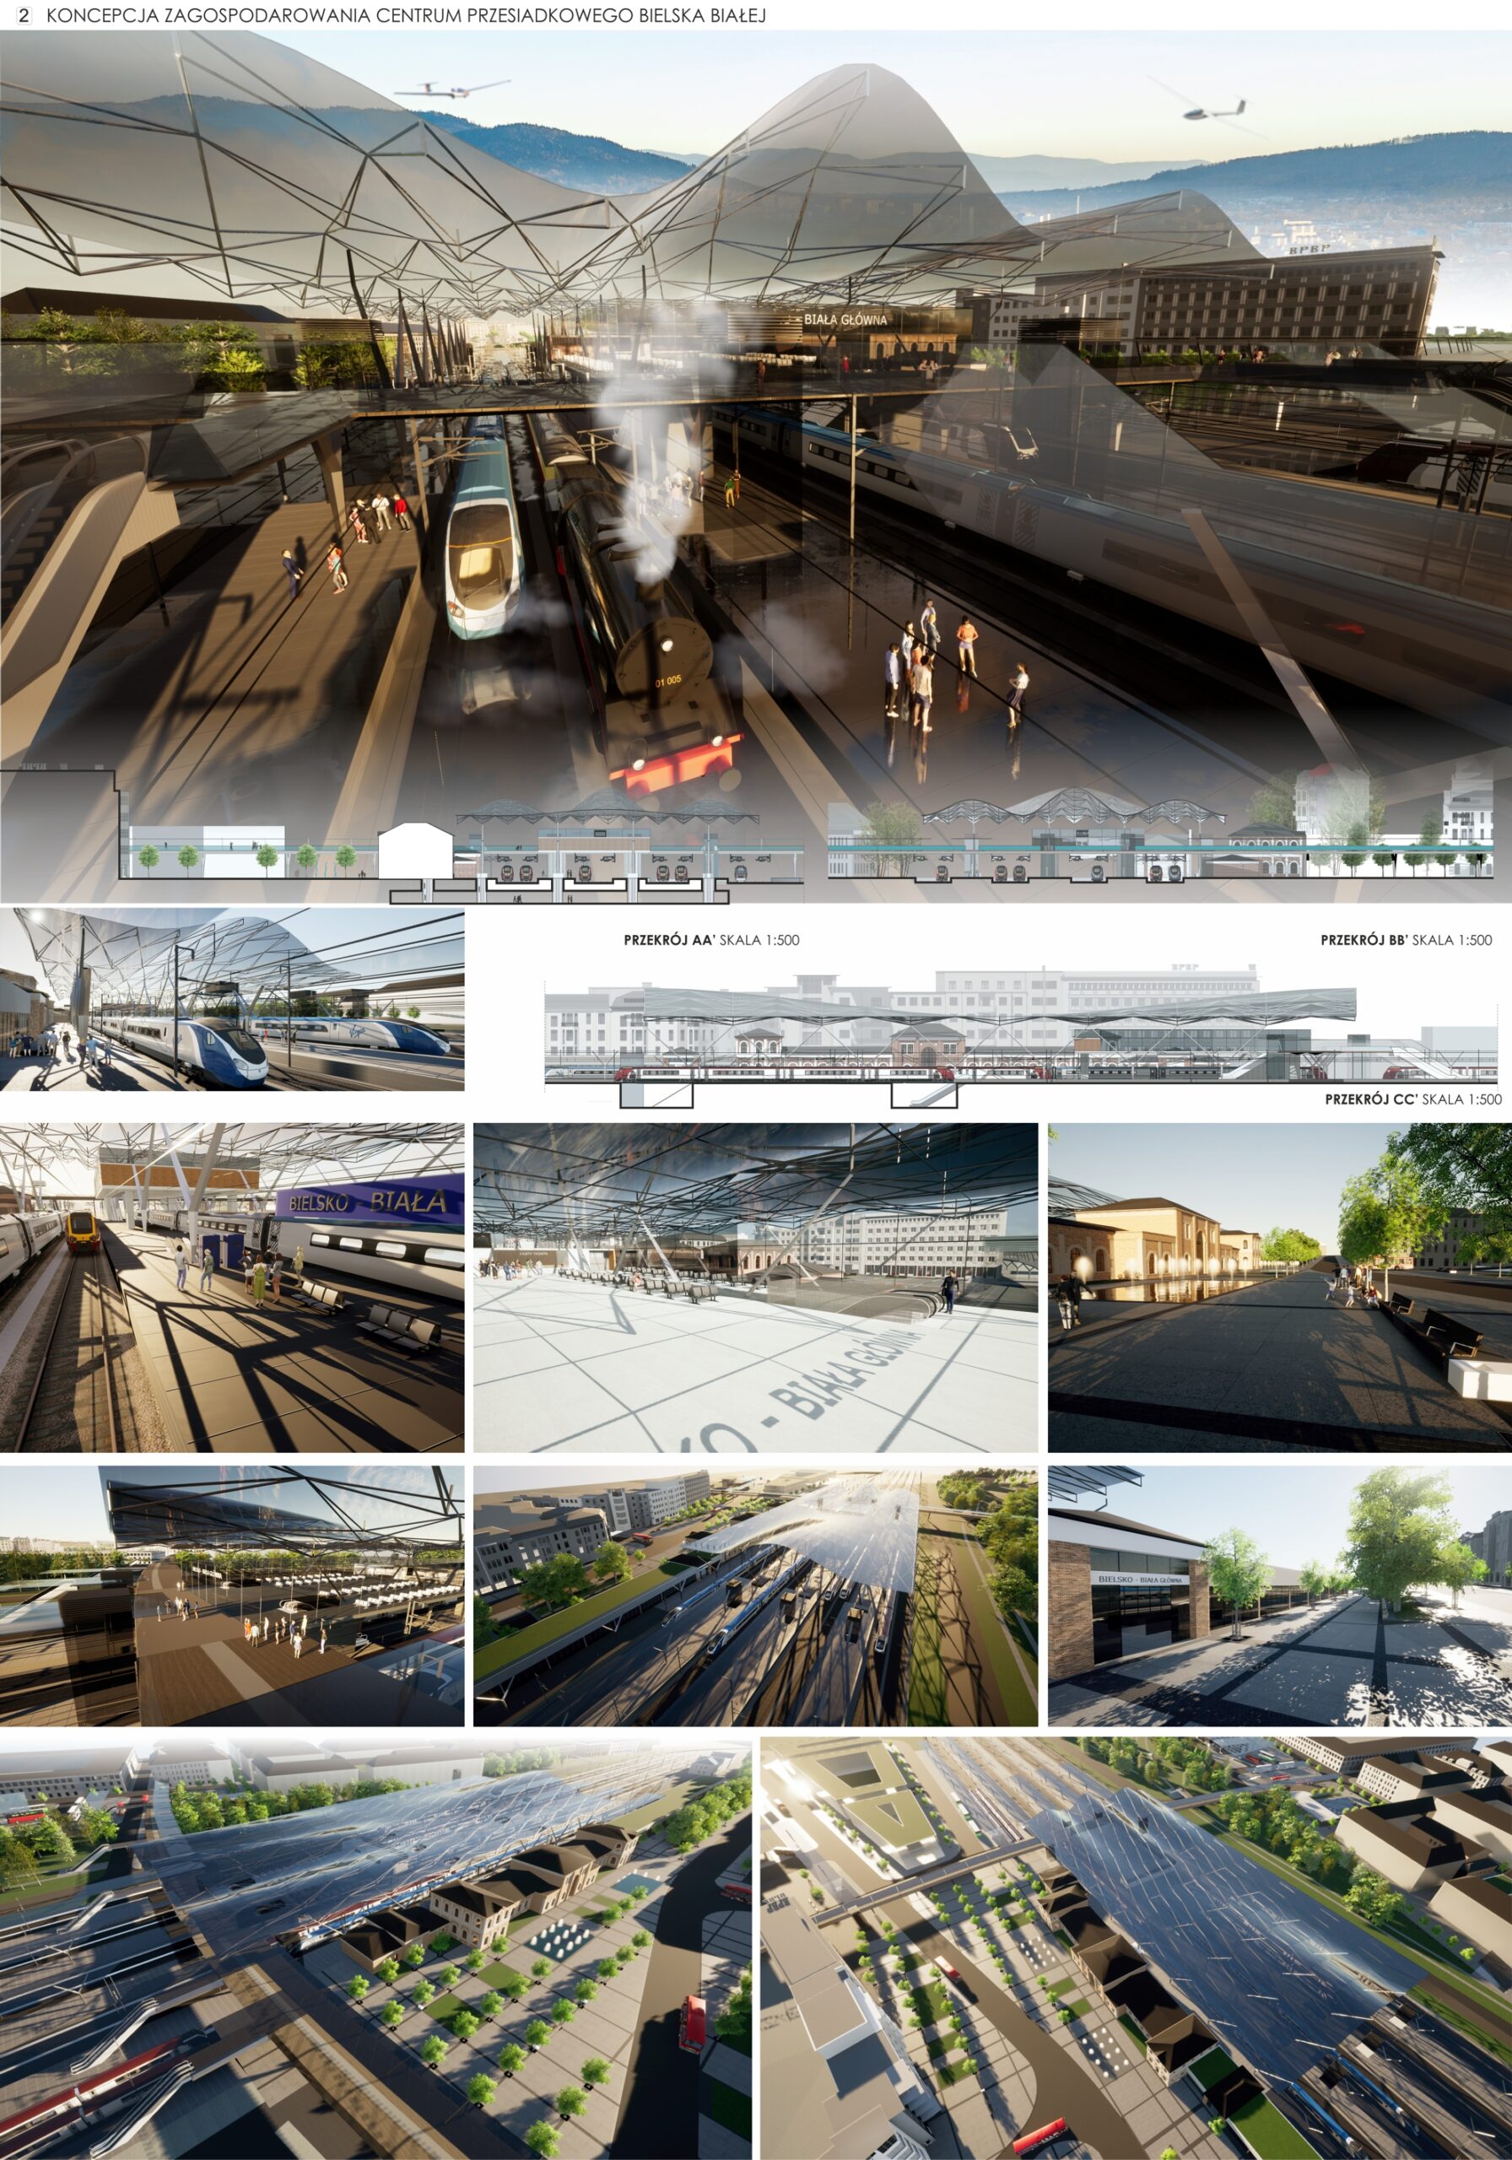Select the bottom-right aerial view of the glass roof

tap(1137, 1948)
